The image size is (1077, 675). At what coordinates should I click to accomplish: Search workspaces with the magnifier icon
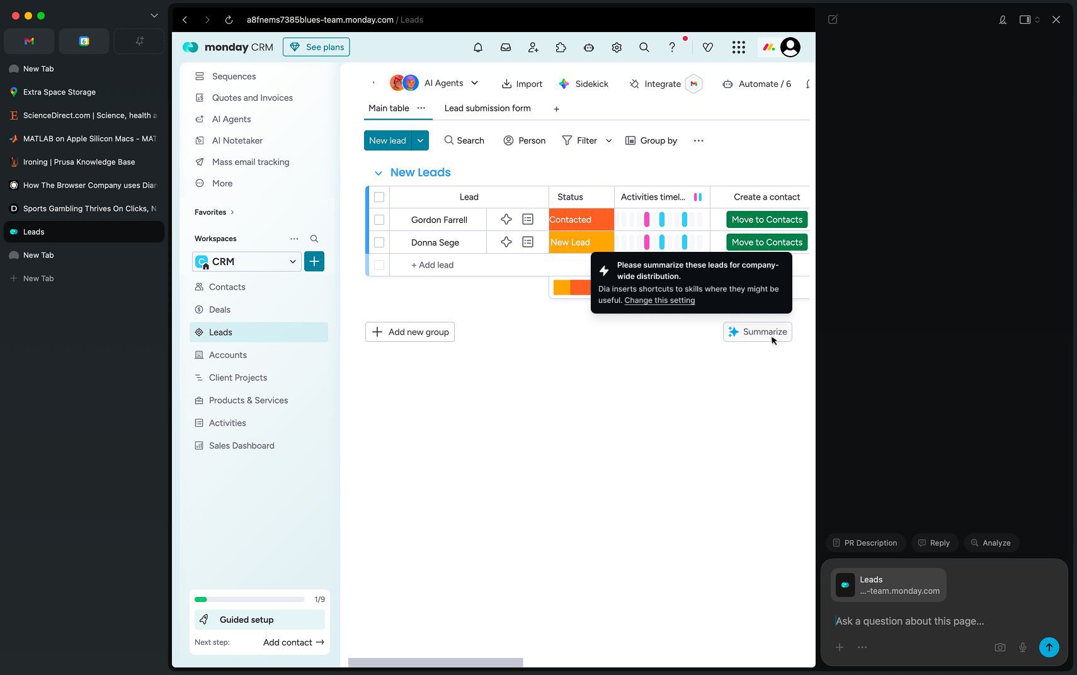314,239
